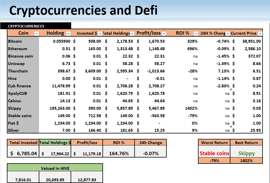Click Stable coins profit/loss -563.58
This screenshot has height=183, width=270.
pyautogui.click(x=158, y=116)
